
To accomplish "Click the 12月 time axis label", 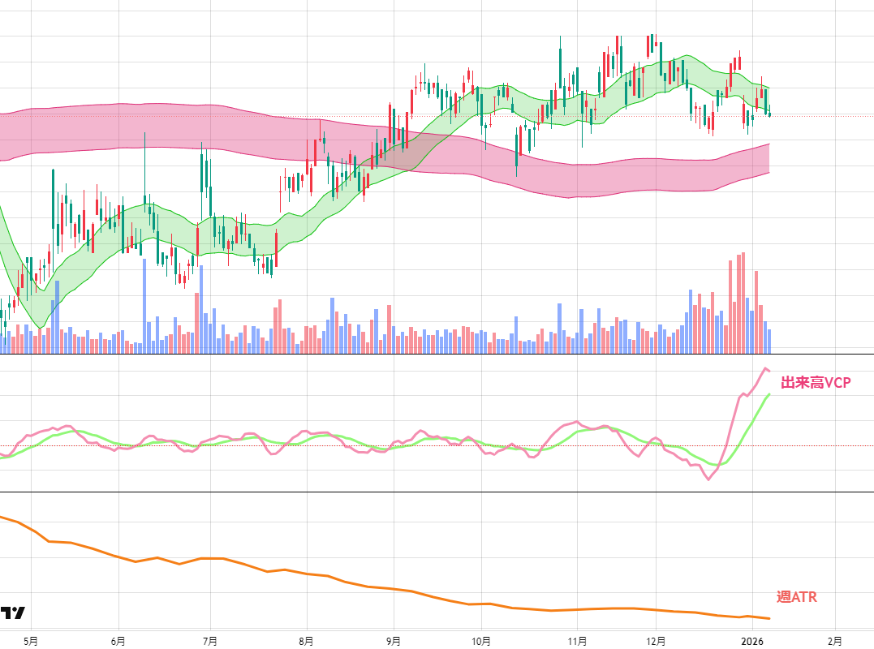I will (656, 641).
